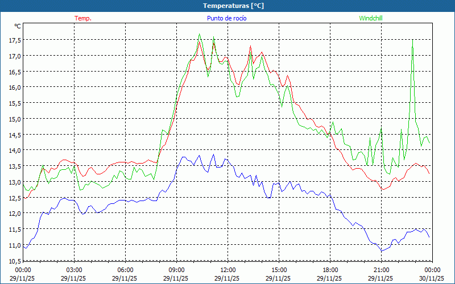The image size is (455, 284).
Task: Click the 16,0 y-axis label
Action: [x=14, y=87]
